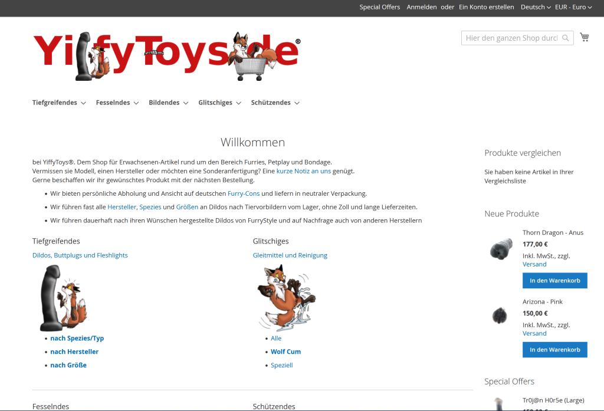Add Thorn Dragon to the Warenkorb

(x=554, y=281)
